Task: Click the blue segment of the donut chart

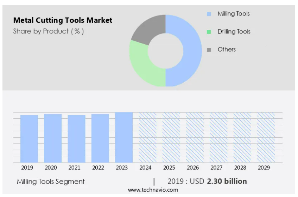Action: 192,51
